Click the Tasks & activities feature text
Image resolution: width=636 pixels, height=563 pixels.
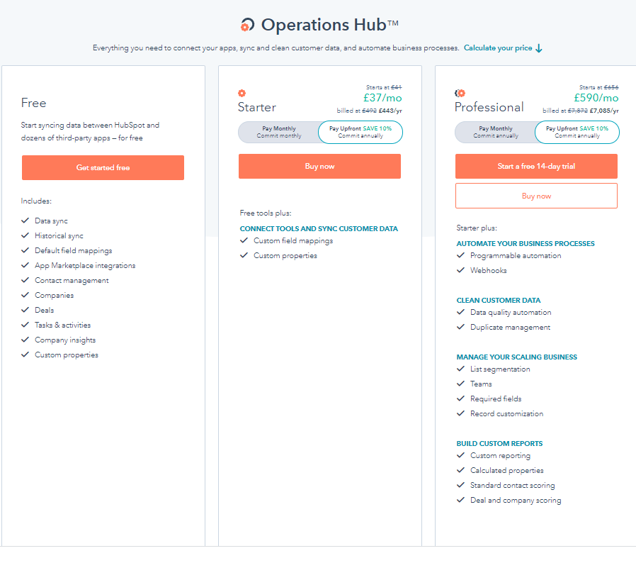tap(63, 325)
